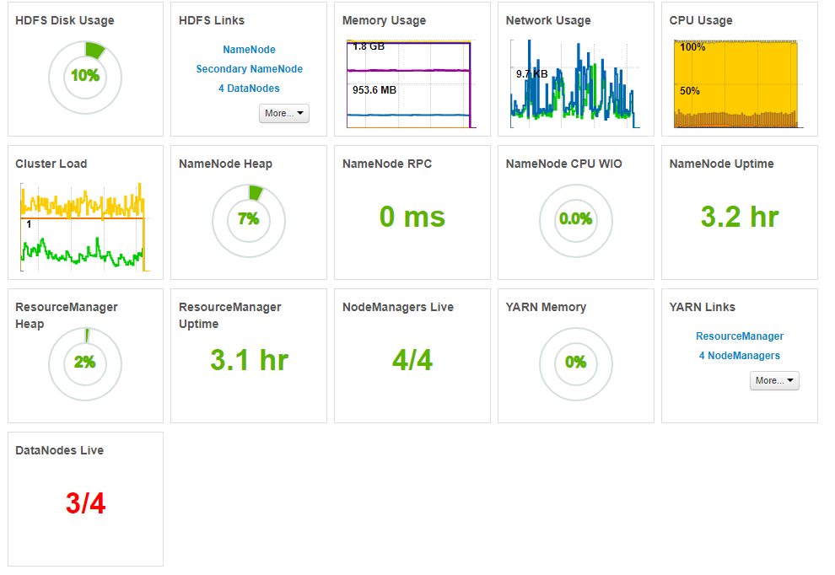
Task: Open the Cluster Load chart
Action: 84,228
